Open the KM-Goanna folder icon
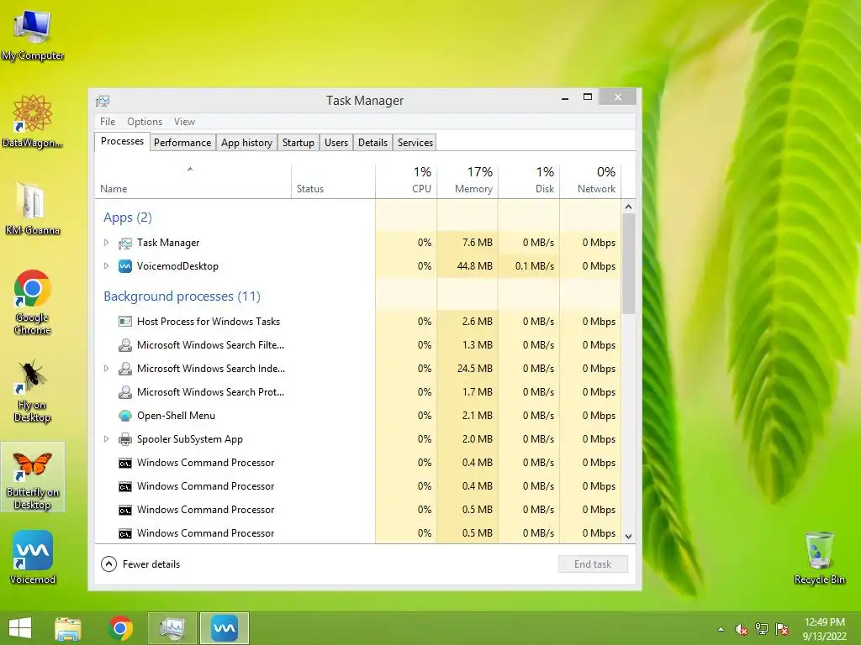The height and width of the screenshot is (645, 861). (33, 208)
